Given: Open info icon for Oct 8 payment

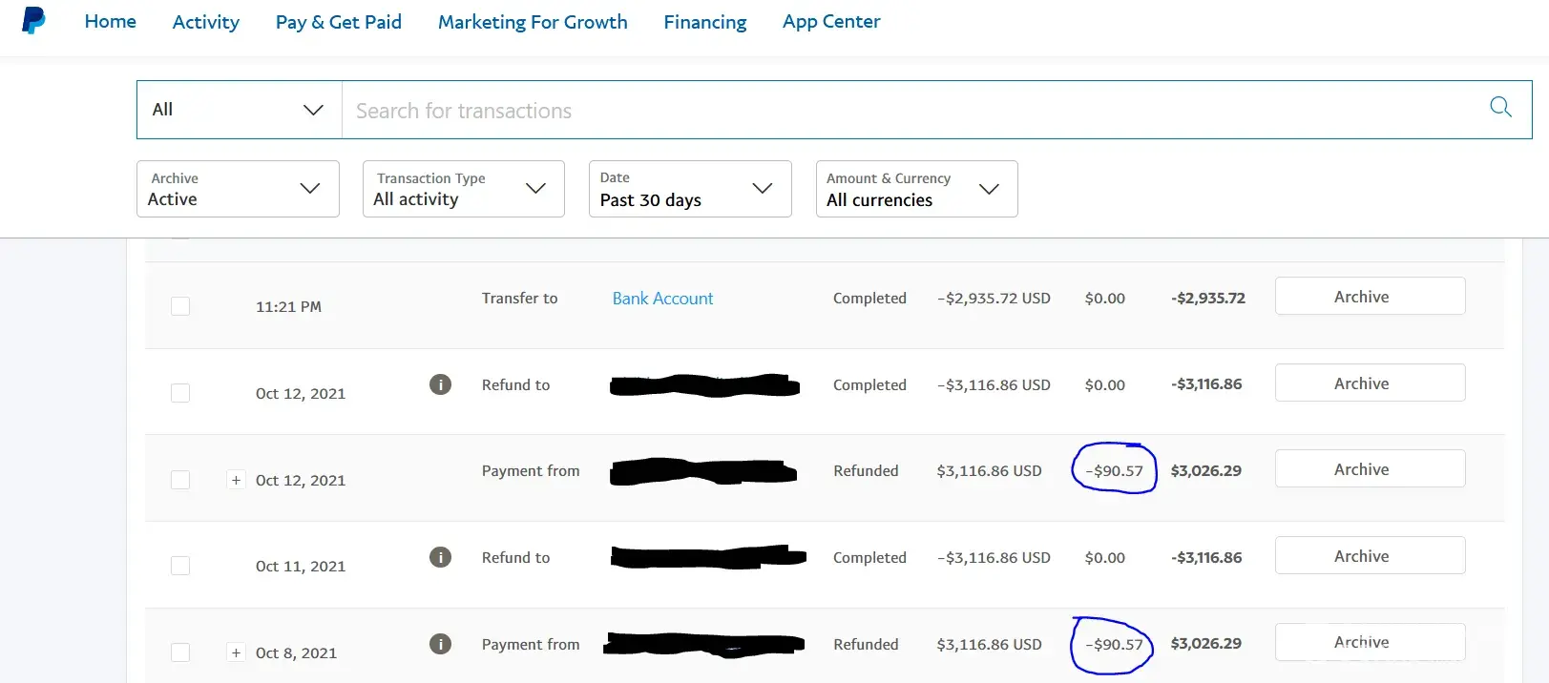Looking at the screenshot, I should point(440,644).
